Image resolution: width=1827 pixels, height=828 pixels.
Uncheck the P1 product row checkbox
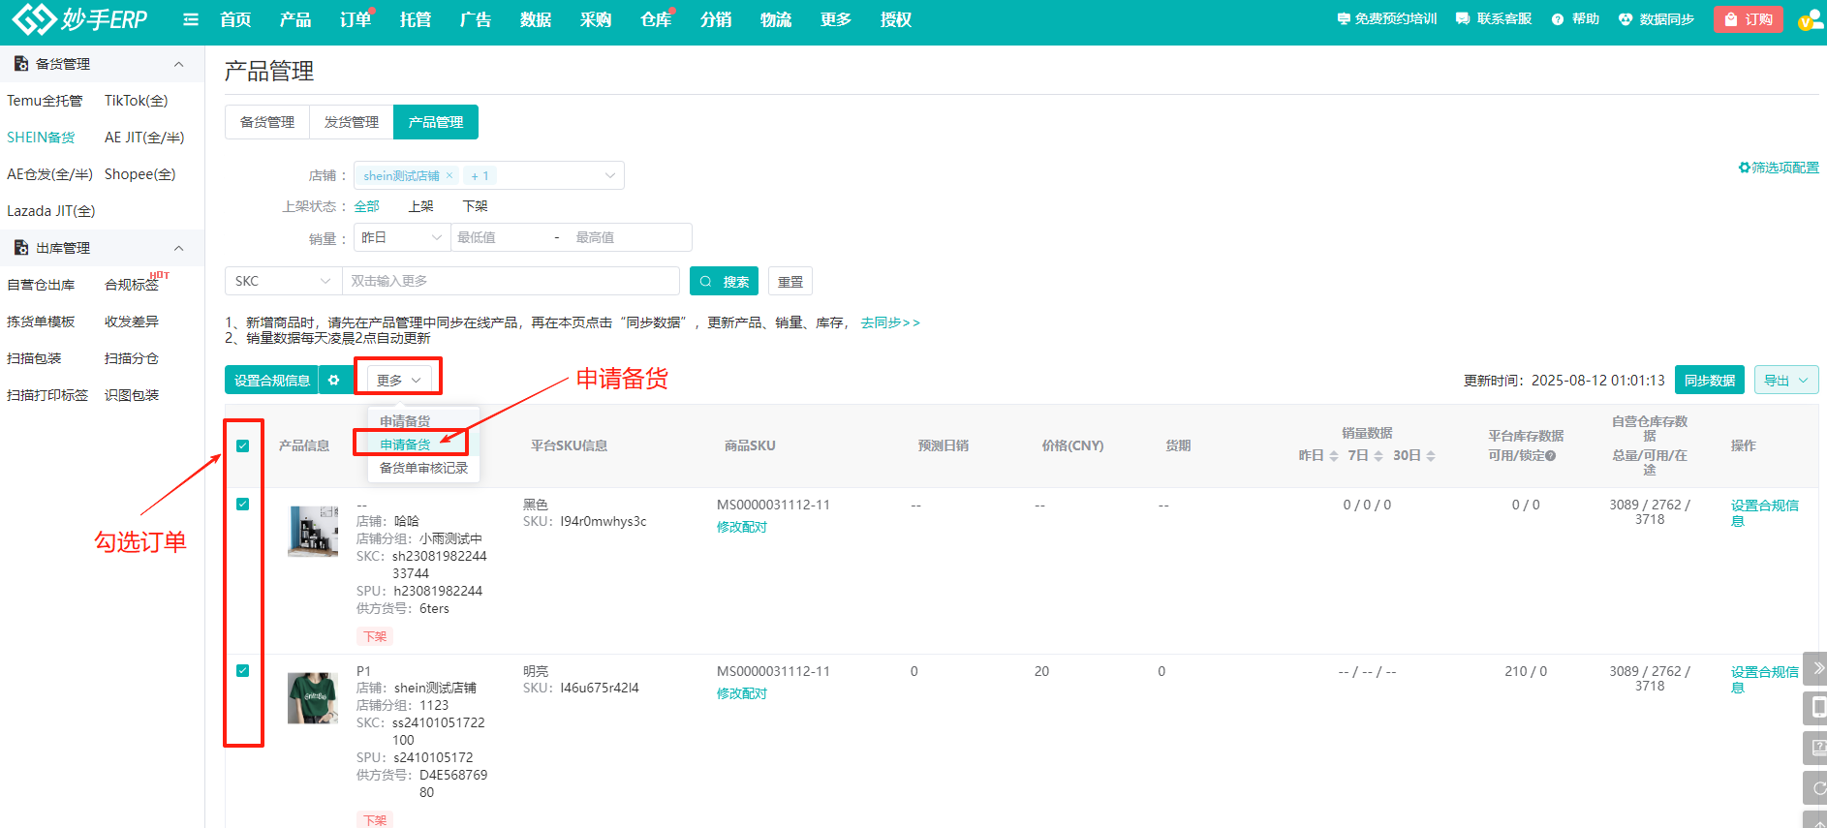243,670
